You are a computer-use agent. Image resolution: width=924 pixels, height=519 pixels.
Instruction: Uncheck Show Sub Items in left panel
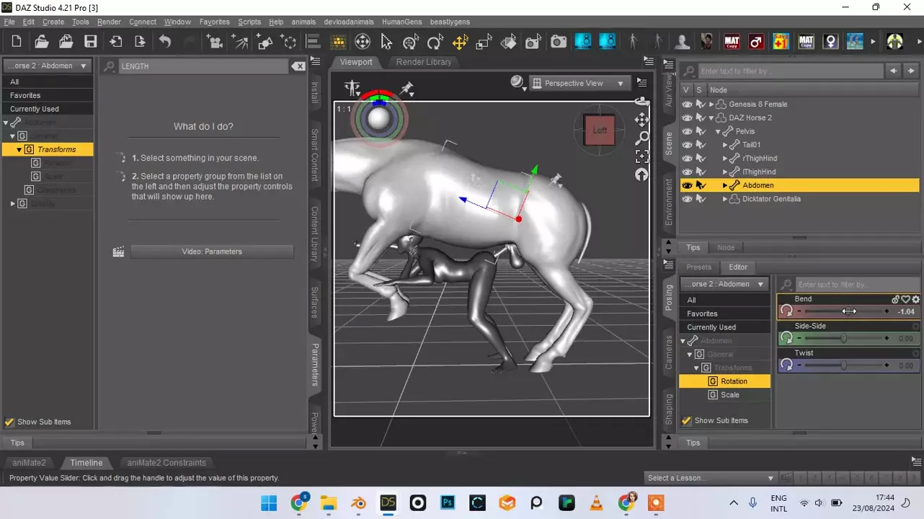point(10,422)
